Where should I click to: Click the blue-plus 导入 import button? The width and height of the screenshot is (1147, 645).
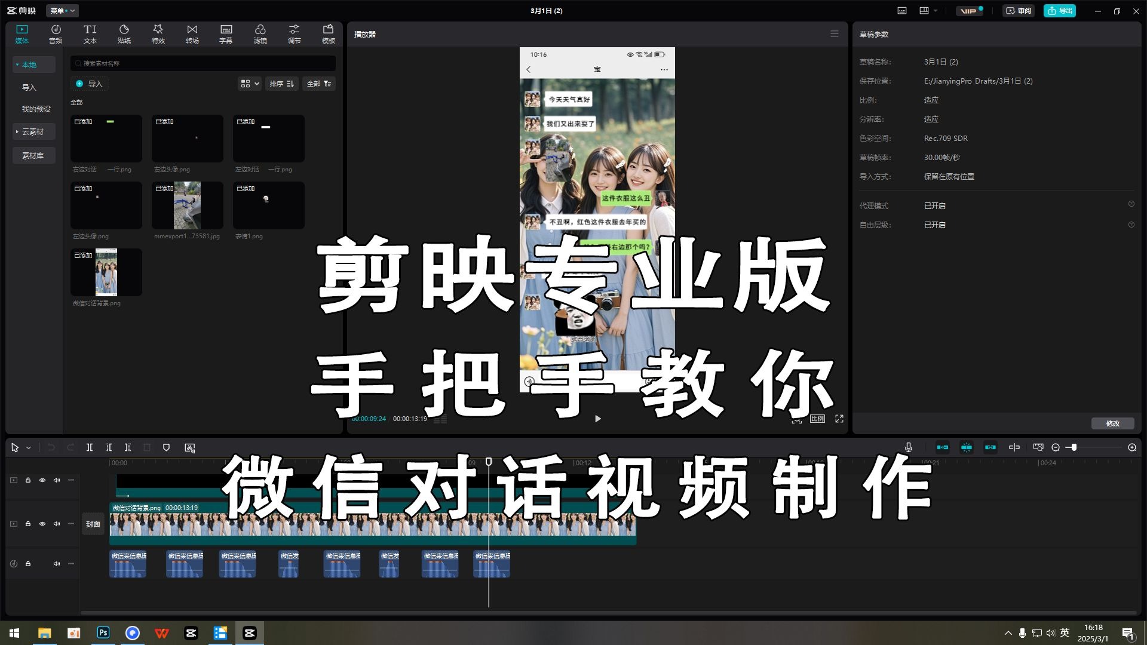coord(89,84)
